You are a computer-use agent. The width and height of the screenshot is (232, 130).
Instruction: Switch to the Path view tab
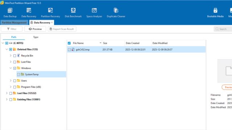[x=14, y=37]
